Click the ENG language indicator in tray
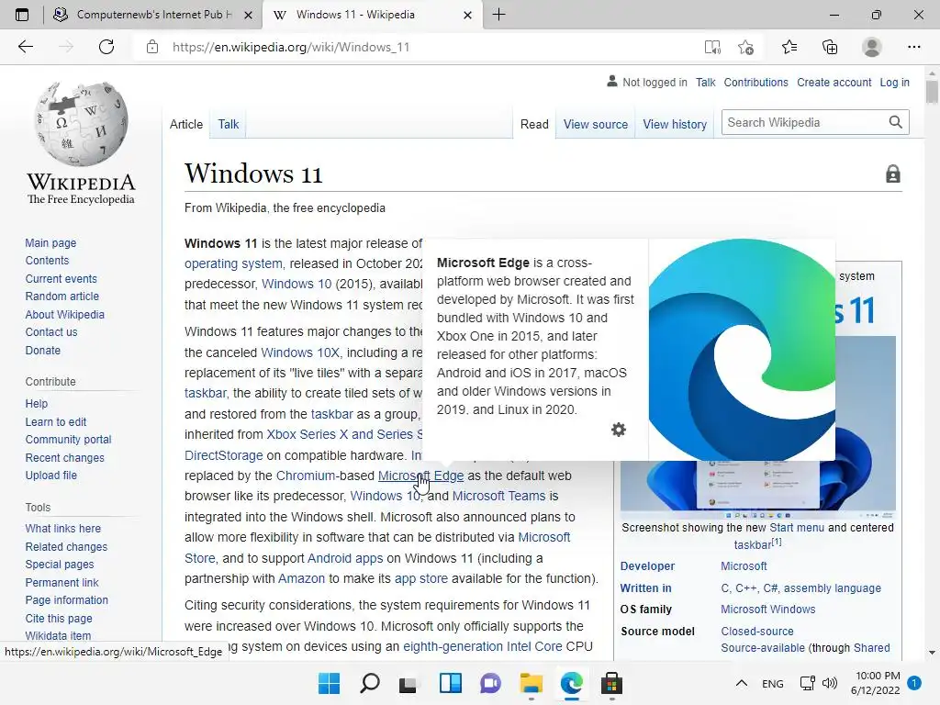Screen dimensions: 940x705 coord(772,683)
